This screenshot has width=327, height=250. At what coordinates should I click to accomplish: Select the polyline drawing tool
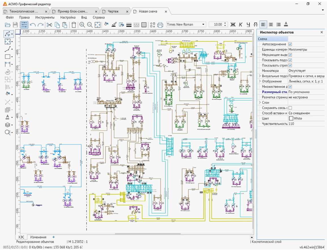click(x=8, y=49)
